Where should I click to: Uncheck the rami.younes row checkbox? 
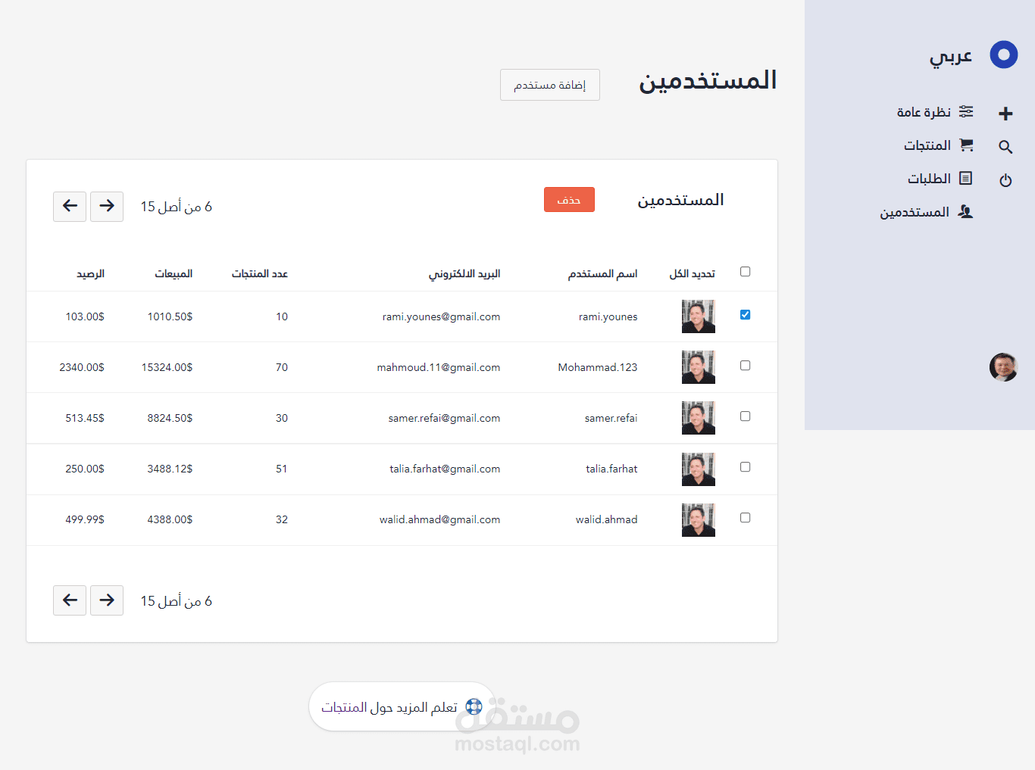click(x=746, y=315)
